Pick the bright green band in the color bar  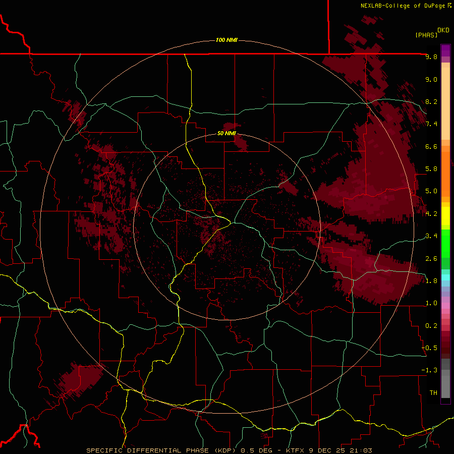click(x=445, y=243)
